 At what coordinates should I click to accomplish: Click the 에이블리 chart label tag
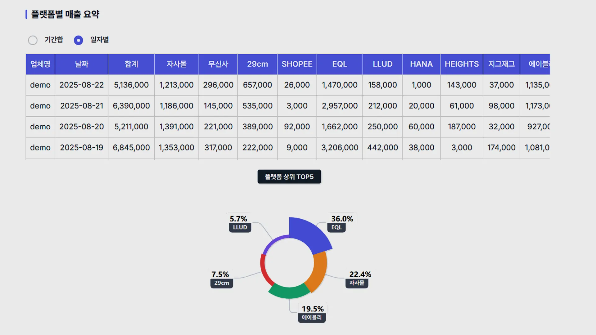coord(312,318)
